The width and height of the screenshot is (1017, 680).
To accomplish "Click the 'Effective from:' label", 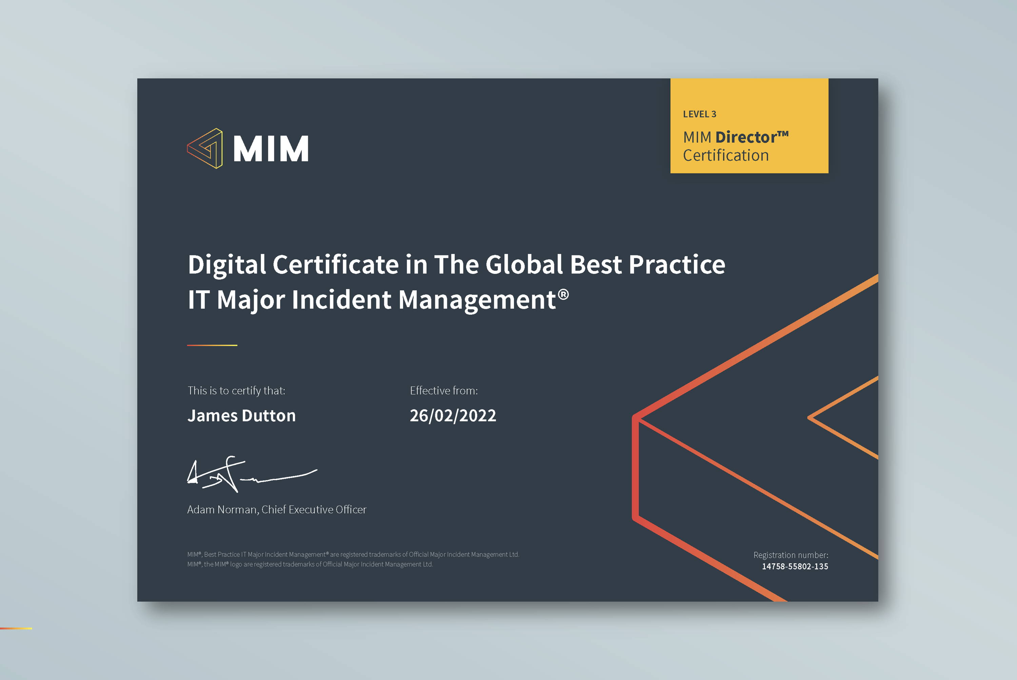I will (x=444, y=391).
